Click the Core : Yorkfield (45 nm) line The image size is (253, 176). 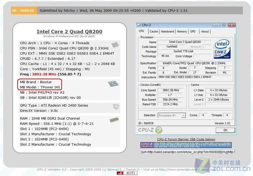point(55,69)
